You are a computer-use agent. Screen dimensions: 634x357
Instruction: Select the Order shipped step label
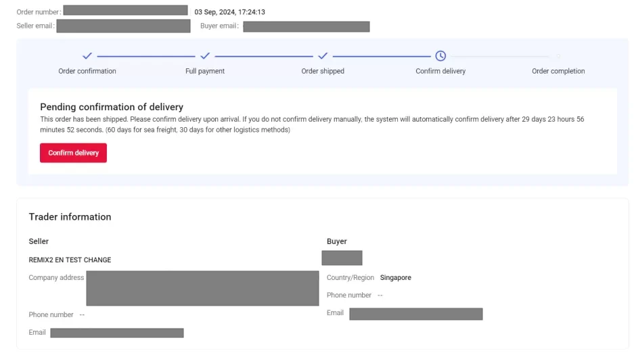pos(323,71)
